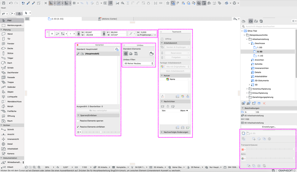Click the Einstellungen... button
The width and height of the screenshot is (297, 172).
point(269,127)
